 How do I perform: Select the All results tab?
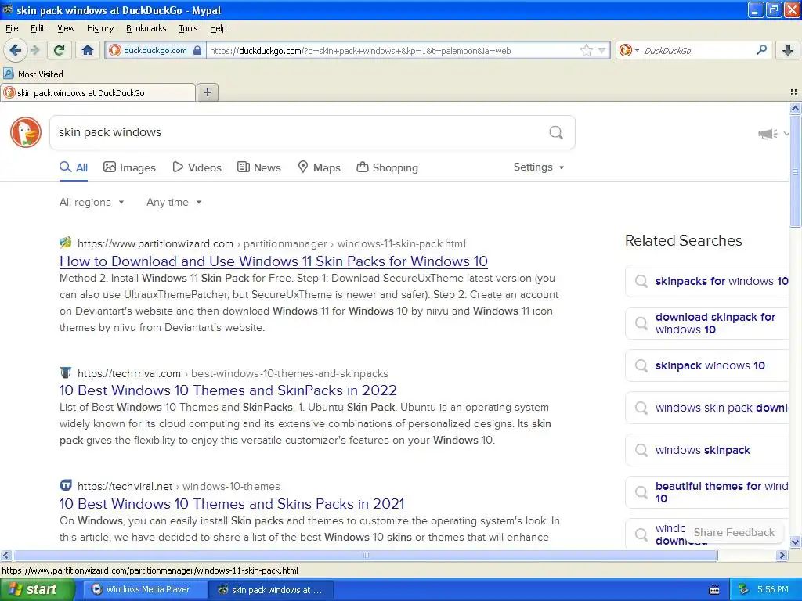[x=74, y=167]
